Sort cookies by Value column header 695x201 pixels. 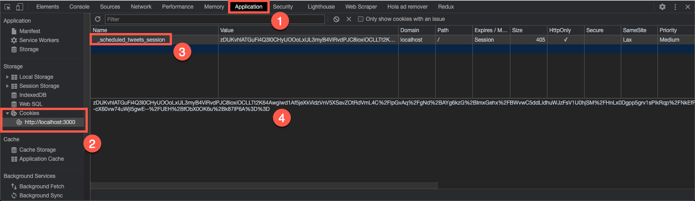tap(308, 30)
